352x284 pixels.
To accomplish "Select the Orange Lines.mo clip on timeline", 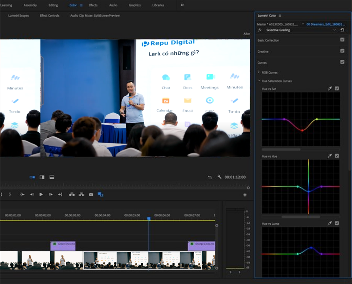I will click(201, 246).
